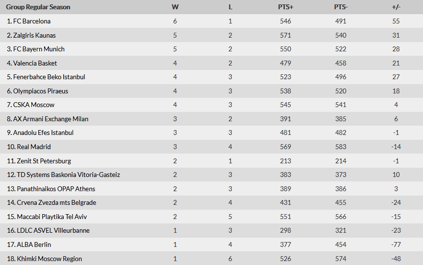Click Anadolu Efes Istanbul entry

tap(43, 132)
